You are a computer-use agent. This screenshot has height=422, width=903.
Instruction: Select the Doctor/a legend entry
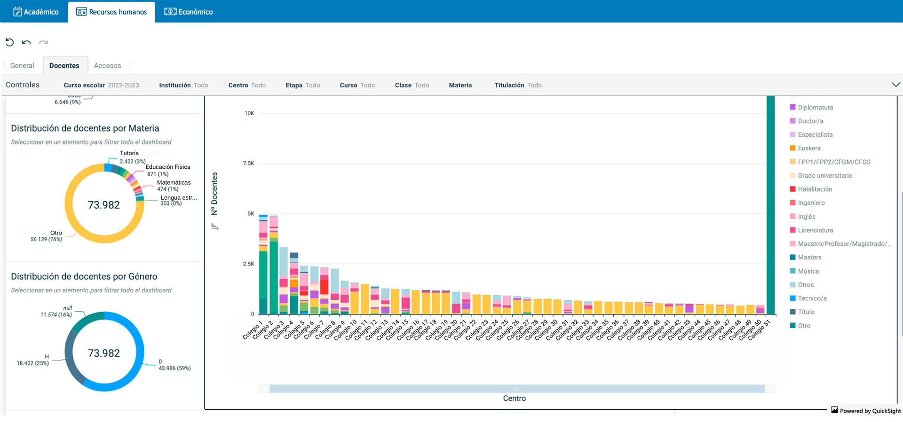[810, 121]
